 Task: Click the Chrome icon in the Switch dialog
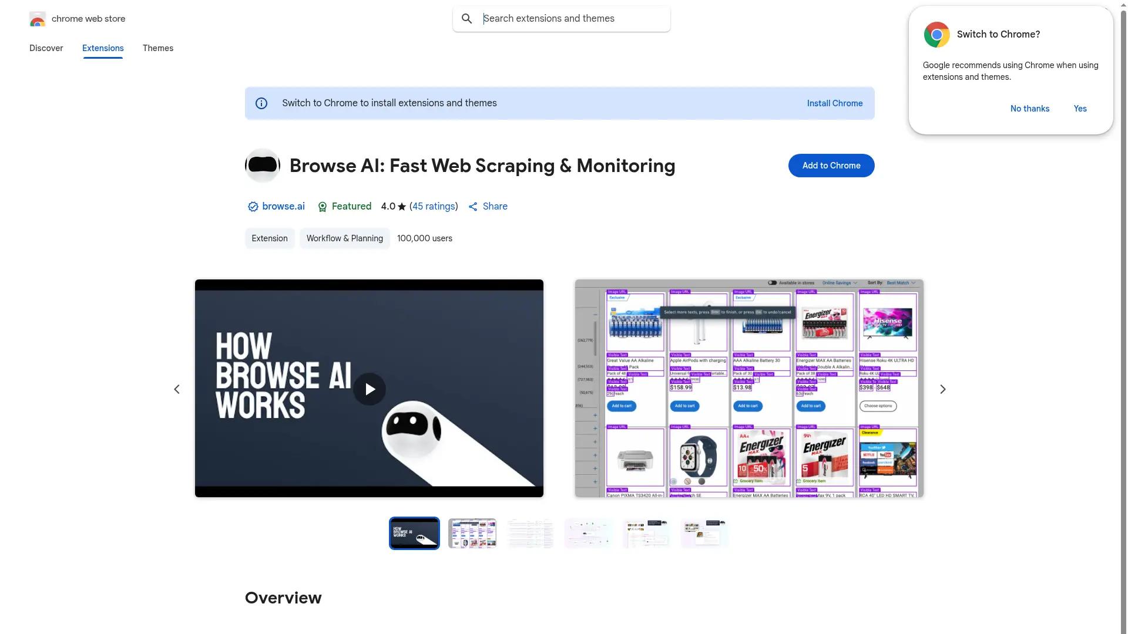[935, 34]
